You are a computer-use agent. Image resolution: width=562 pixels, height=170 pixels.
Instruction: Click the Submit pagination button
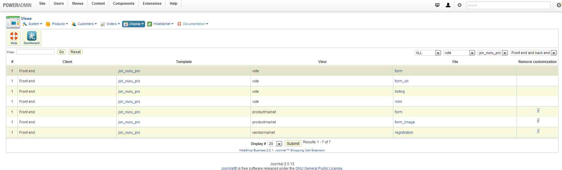click(293, 144)
